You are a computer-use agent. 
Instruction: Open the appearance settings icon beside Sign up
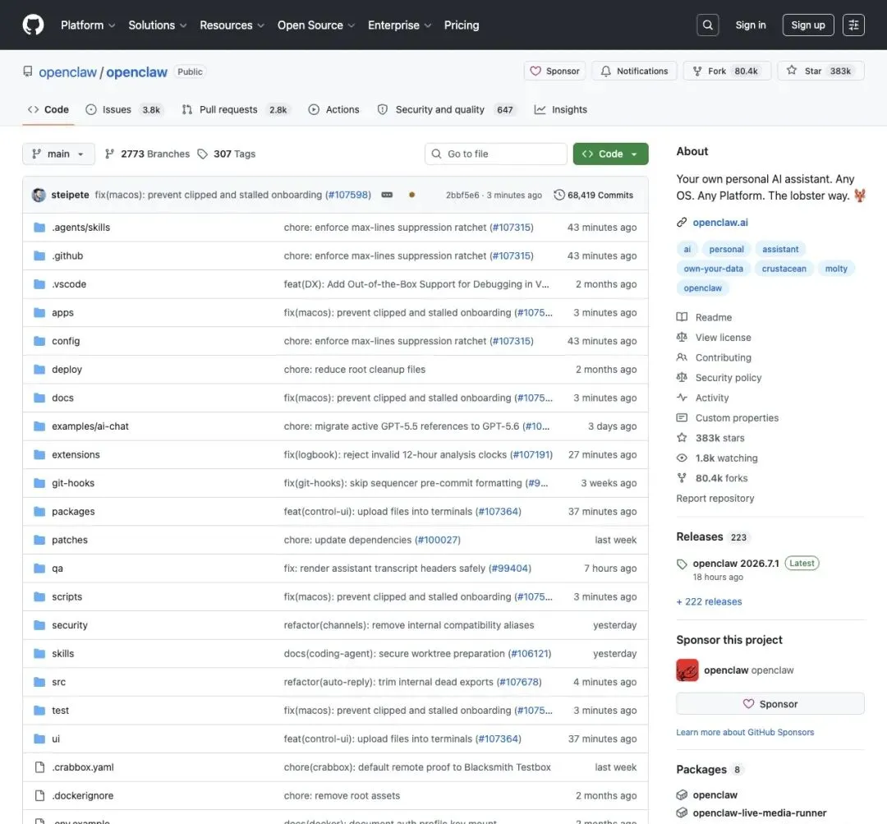pos(853,25)
